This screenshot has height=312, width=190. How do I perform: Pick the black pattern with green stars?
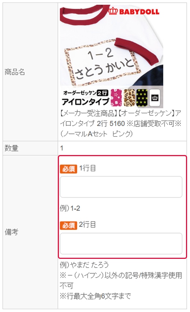pyautogui.click(x=142, y=98)
